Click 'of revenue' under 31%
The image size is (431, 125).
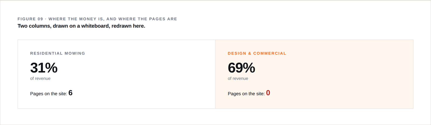(40, 78)
